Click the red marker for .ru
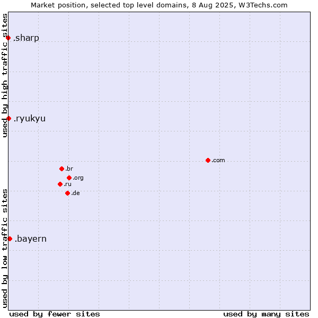Viewport: 318px width, 318px height. click(x=60, y=184)
